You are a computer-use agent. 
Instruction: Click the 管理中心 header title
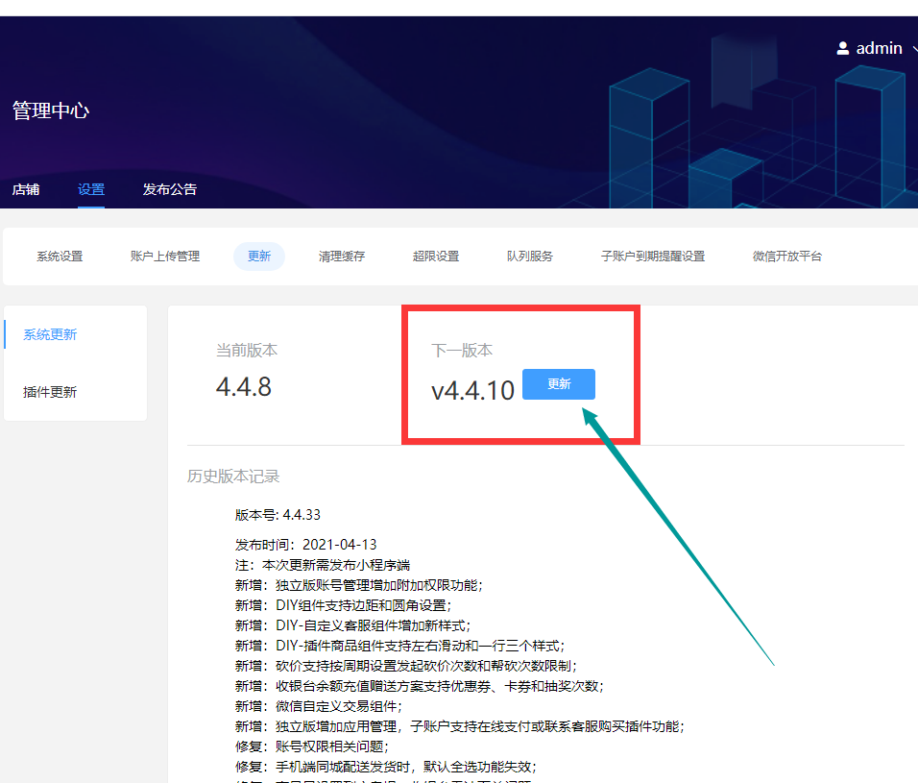[x=51, y=110]
